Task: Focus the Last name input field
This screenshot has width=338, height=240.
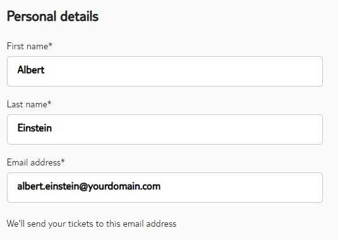Action: point(165,129)
